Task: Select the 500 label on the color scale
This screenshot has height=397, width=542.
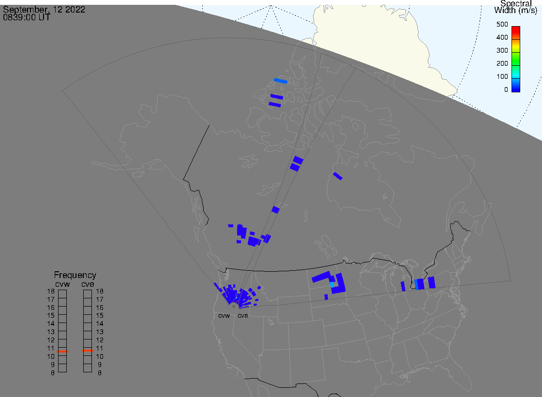Action: [x=502, y=24]
